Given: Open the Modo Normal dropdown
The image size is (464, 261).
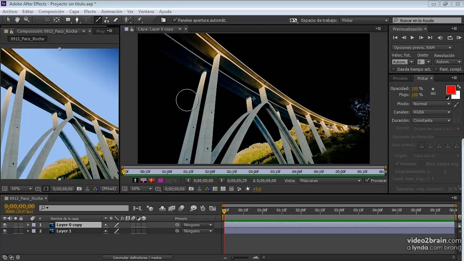Looking at the screenshot, I should point(431,104).
